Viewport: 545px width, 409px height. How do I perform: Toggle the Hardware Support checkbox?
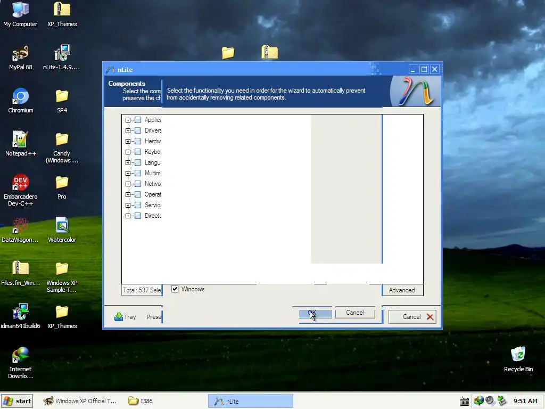(138, 141)
